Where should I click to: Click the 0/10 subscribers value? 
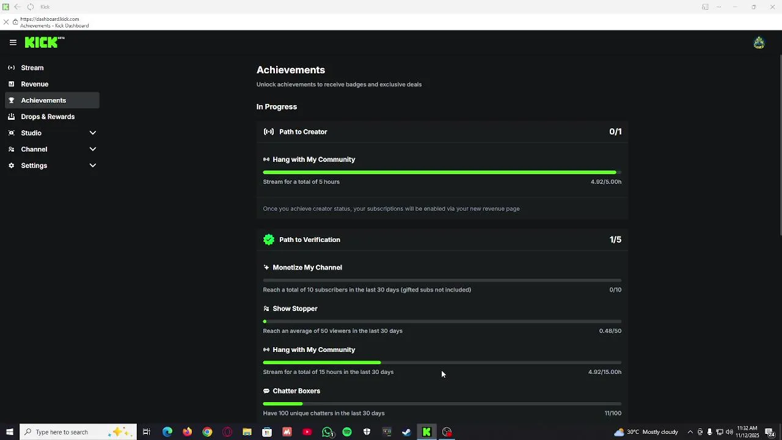pos(615,290)
